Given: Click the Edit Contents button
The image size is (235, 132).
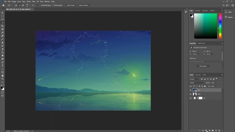Looking at the screenshot, I should pyautogui.click(x=203, y=66).
